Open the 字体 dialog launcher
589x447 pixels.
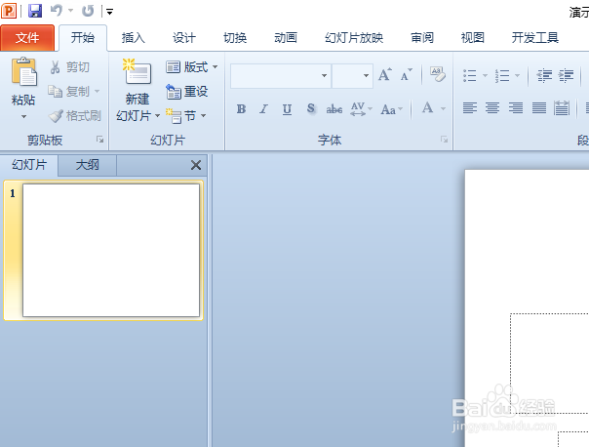click(445, 140)
